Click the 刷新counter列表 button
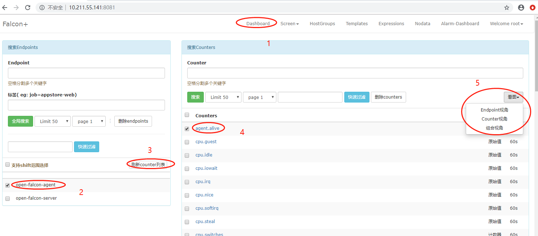Viewport: 538px width, 236px height. pyautogui.click(x=148, y=165)
